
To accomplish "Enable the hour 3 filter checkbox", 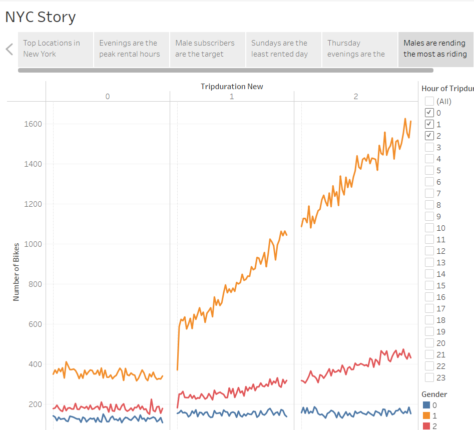I will (429, 147).
